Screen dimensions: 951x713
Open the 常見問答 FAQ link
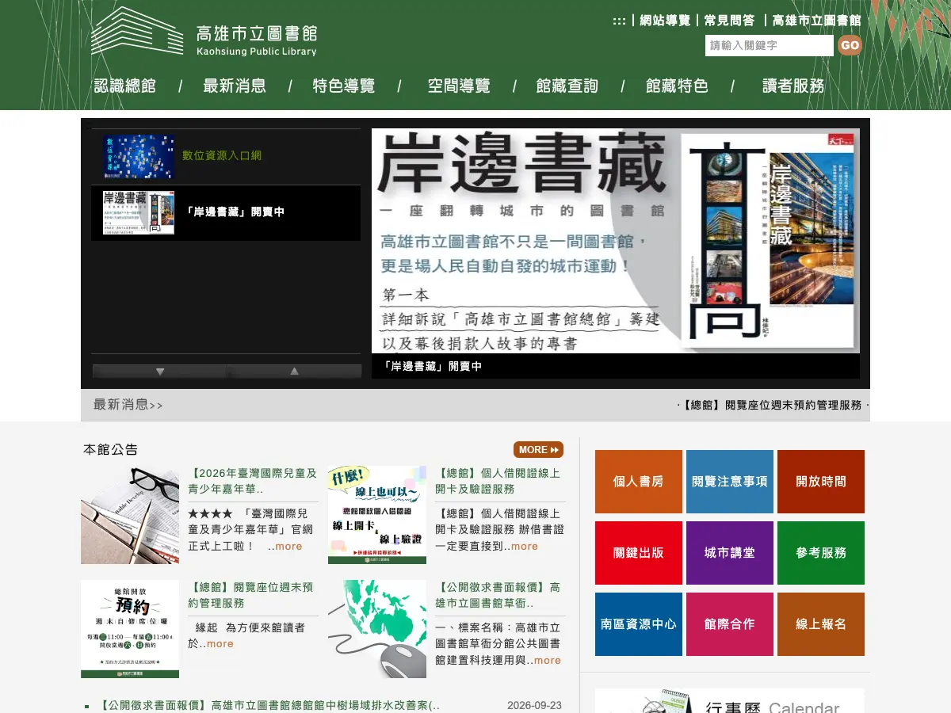(x=729, y=21)
